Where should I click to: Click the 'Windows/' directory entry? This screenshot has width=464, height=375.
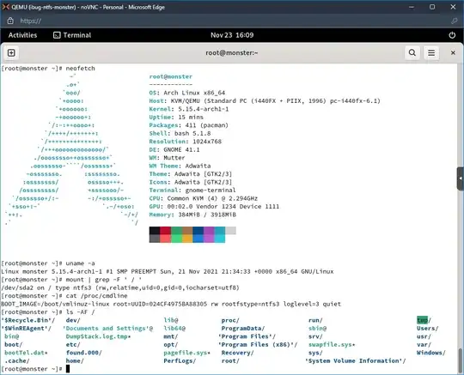(x=431, y=353)
